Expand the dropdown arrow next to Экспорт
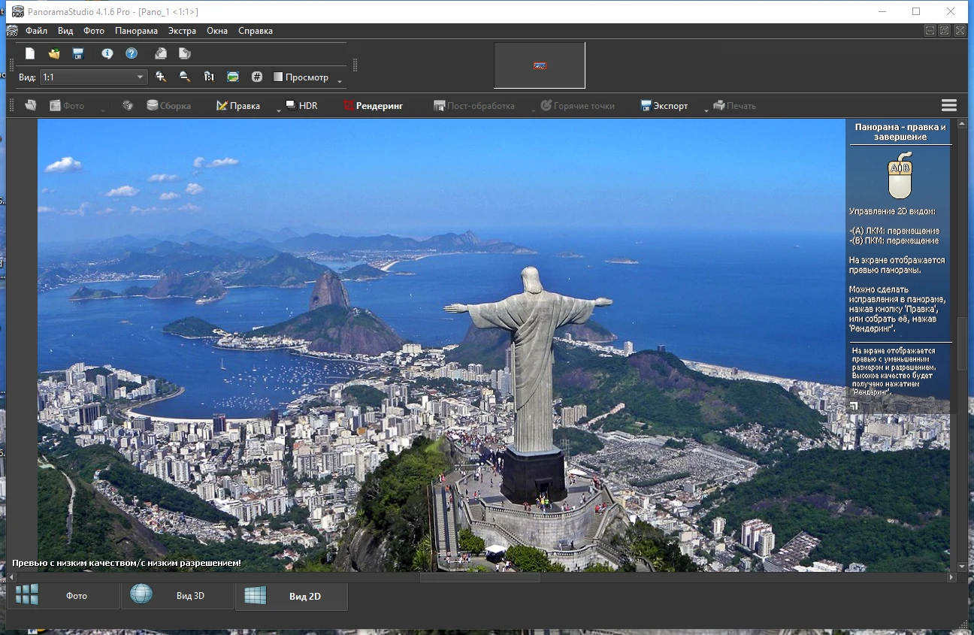This screenshot has width=974, height=635. (706, 110)
